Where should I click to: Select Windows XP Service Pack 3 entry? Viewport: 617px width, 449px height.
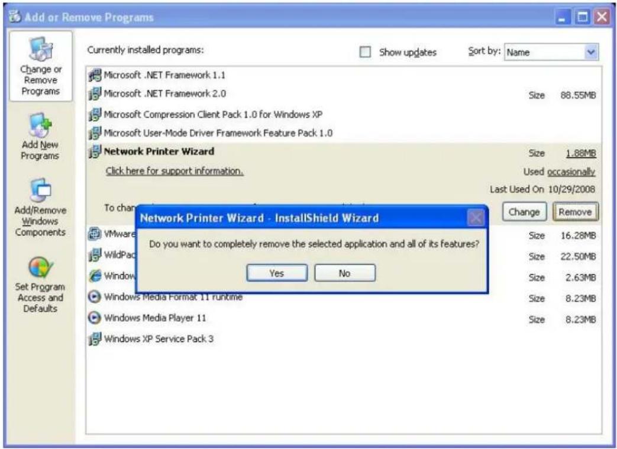point(159,339)
